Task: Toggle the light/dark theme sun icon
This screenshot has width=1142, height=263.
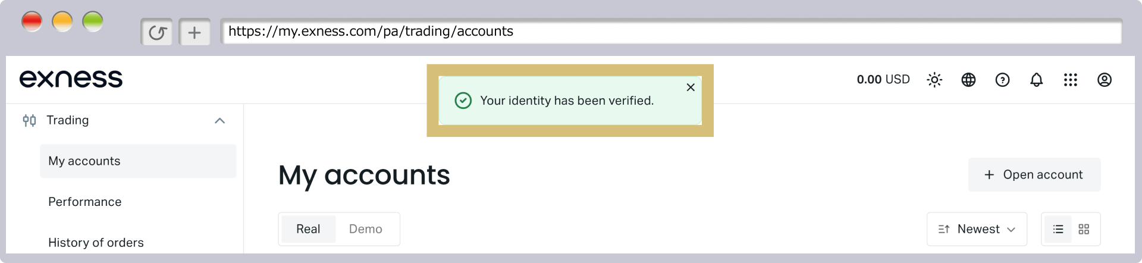Action: (934, 80)
